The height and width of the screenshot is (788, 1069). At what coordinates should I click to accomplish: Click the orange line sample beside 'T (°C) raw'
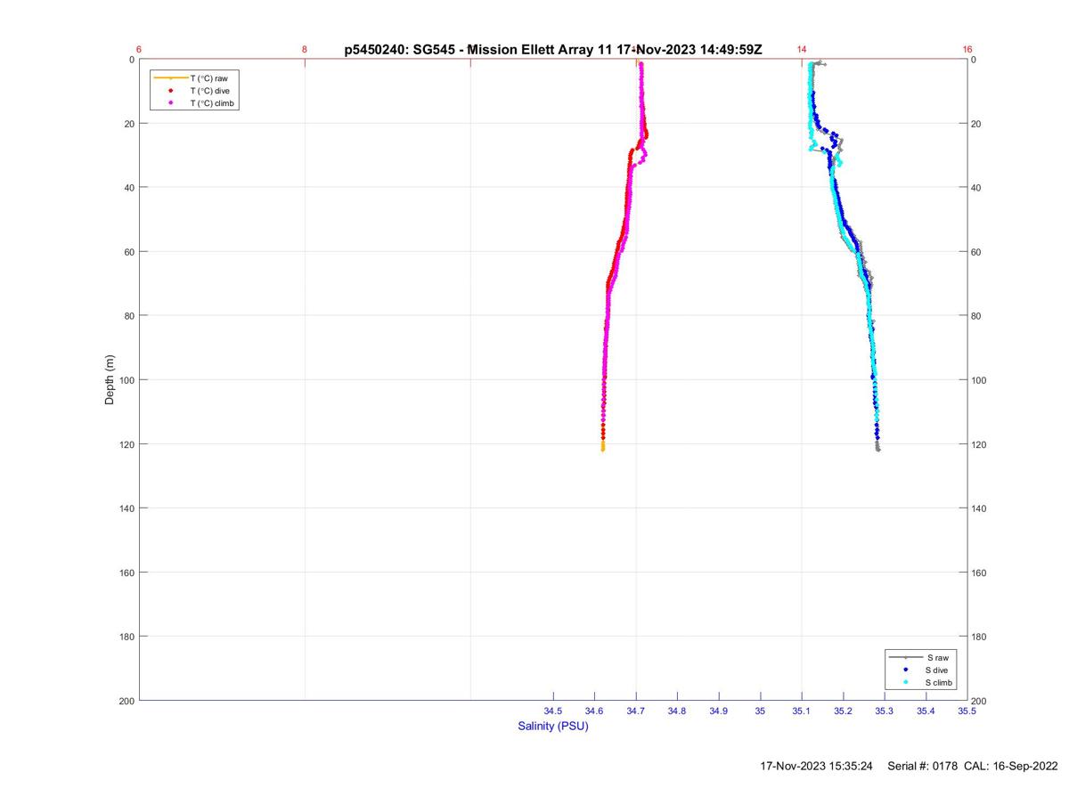coord(170,78)
